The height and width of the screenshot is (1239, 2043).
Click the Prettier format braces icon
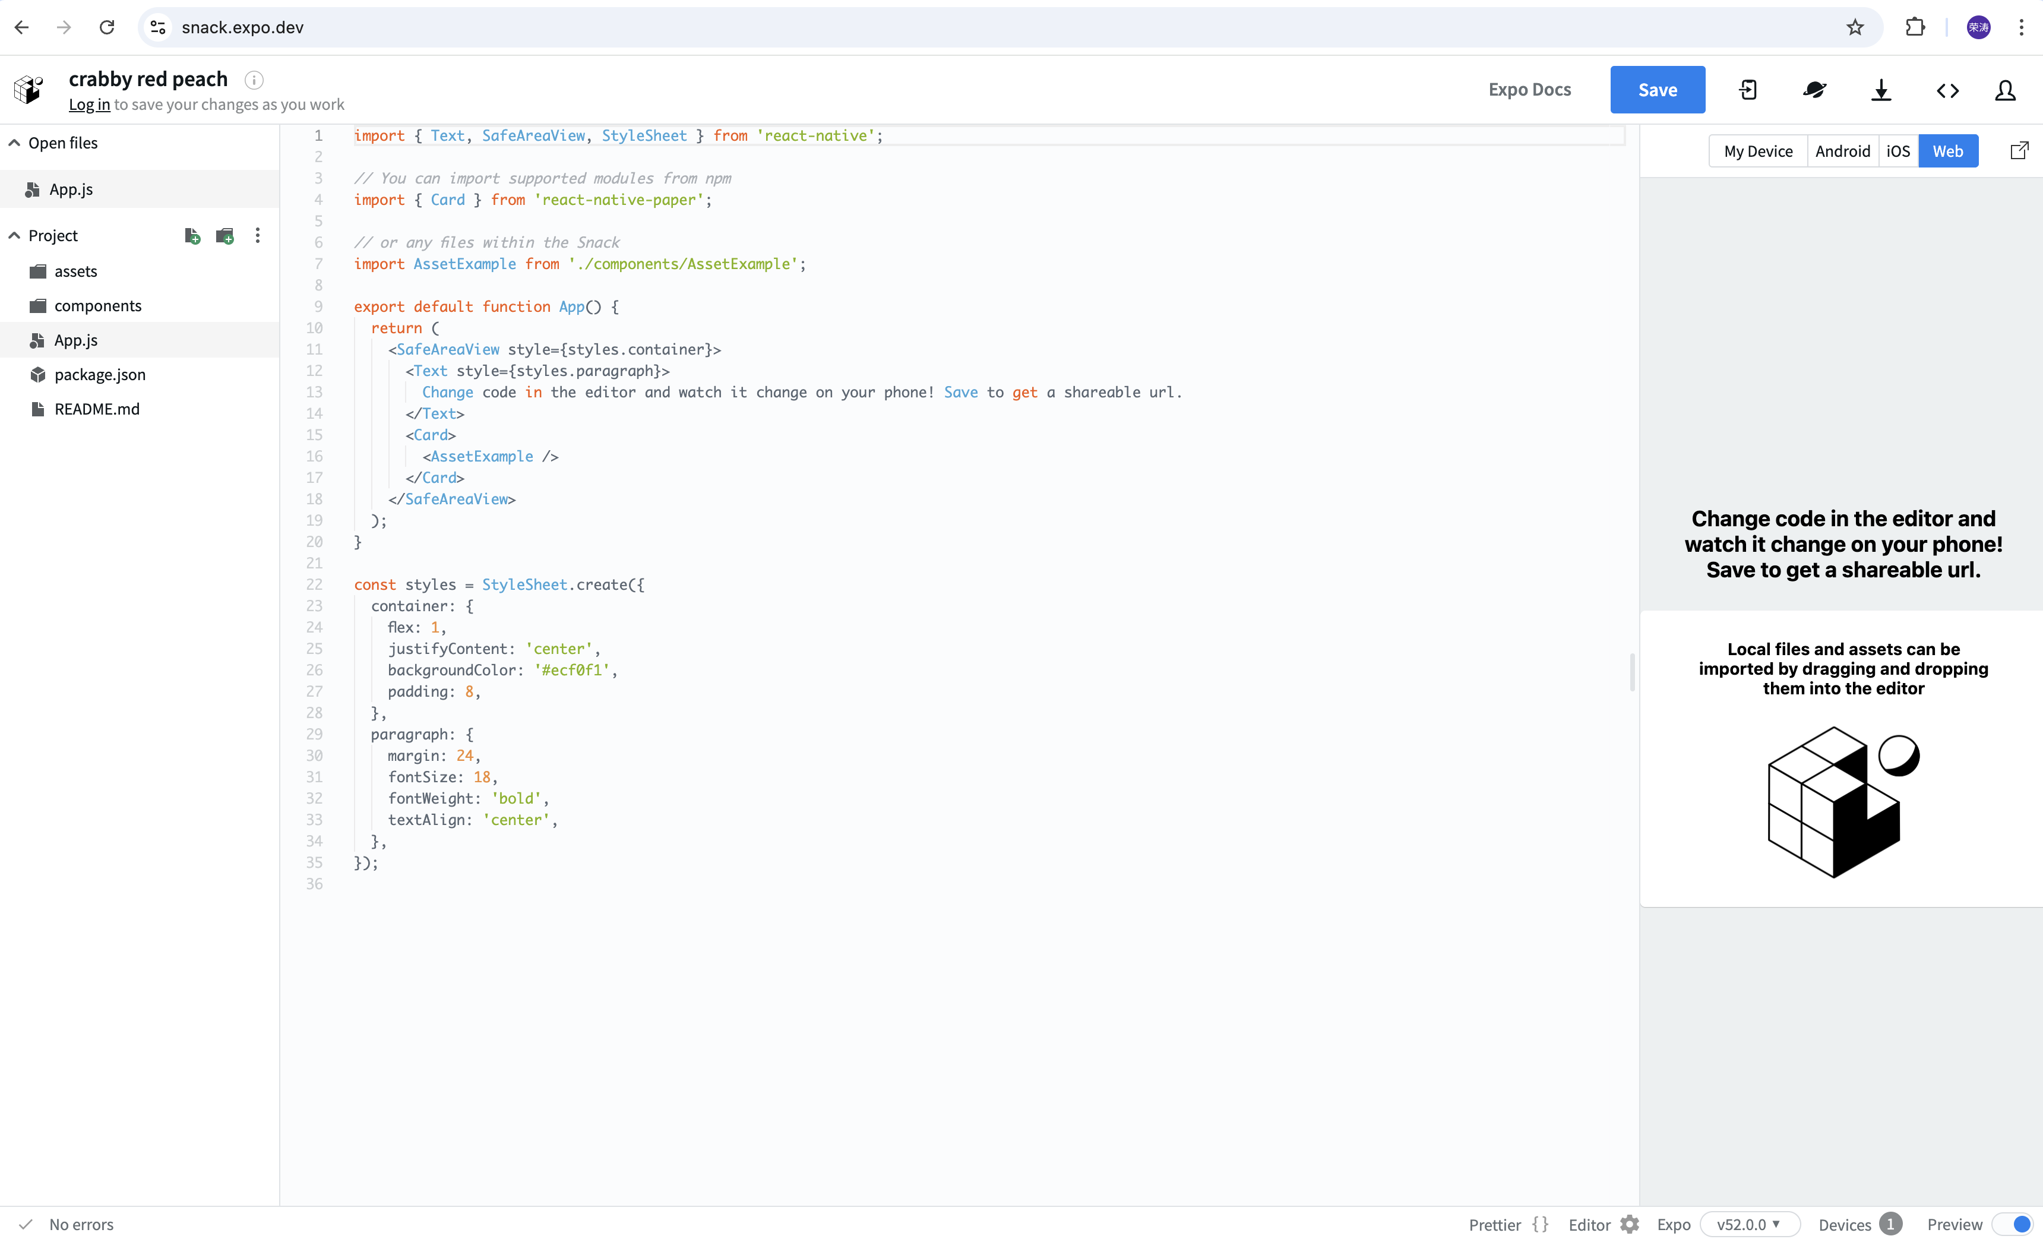(1540, 1224)
